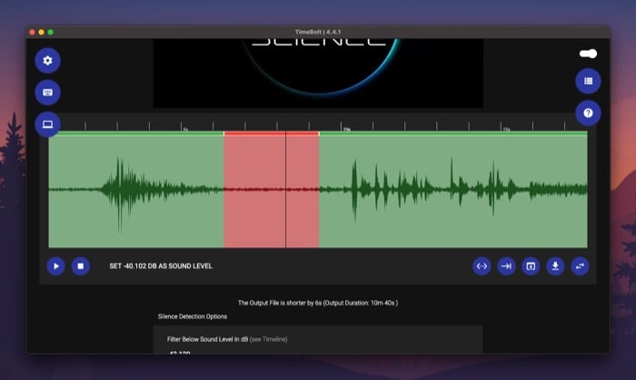Screen dimensions: 636x380
Task: Click the expand horizontal arrows icon
Action: coord(482,266)
